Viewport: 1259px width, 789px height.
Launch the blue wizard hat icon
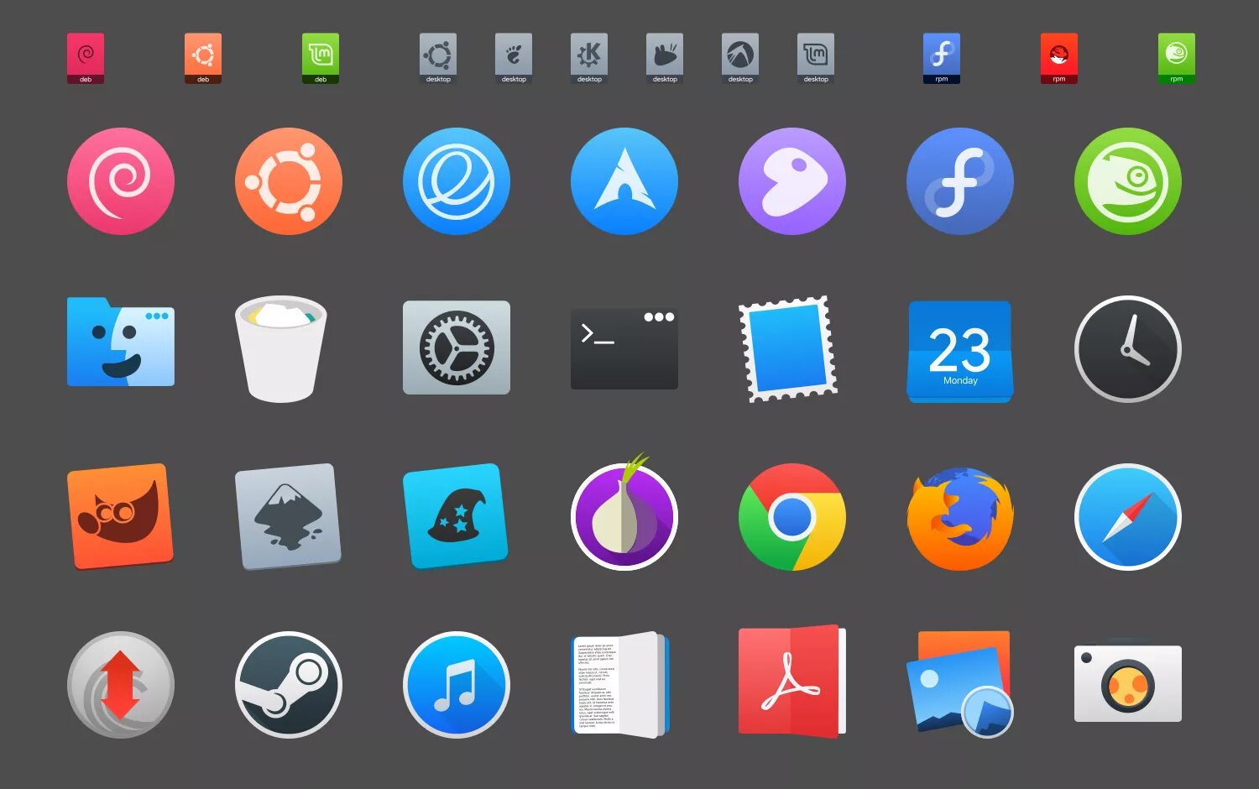tap(457, 516)
